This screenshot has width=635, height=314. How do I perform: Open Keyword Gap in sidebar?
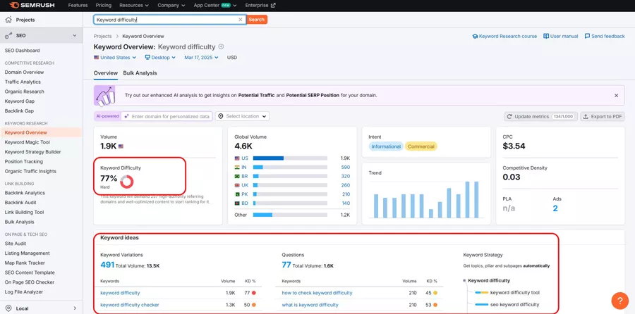click(x=20, y=101)
